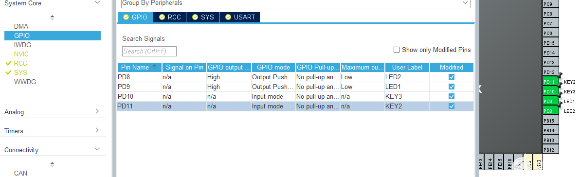580x177 pixels.
Task: Switch to the RCC tab
Action: click(170, 17)
